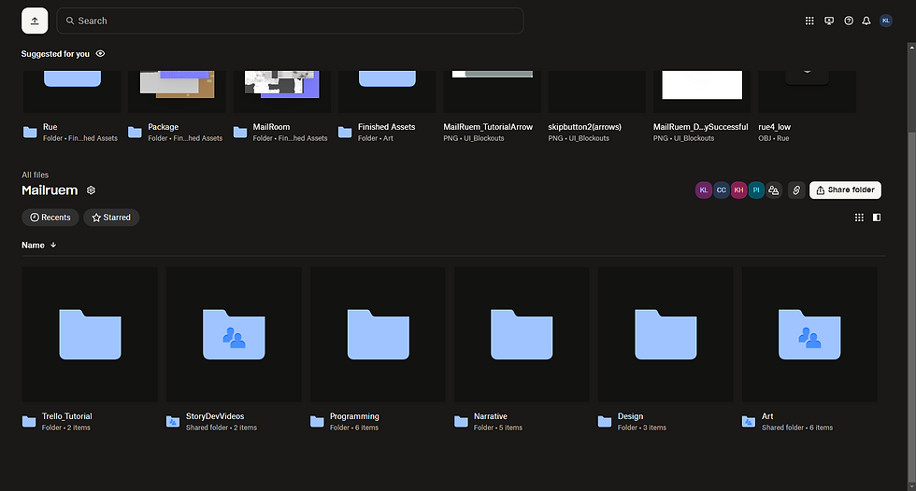
Task: Click folder icon beside suggested Package
Action: (135, 132)
